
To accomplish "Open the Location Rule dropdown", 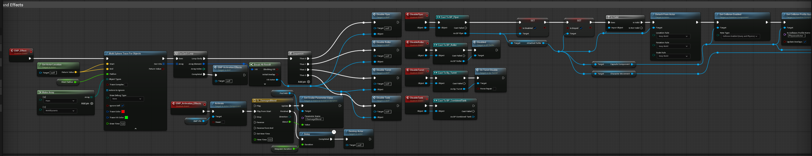I will pyautogui.click(x=674, y=36).
